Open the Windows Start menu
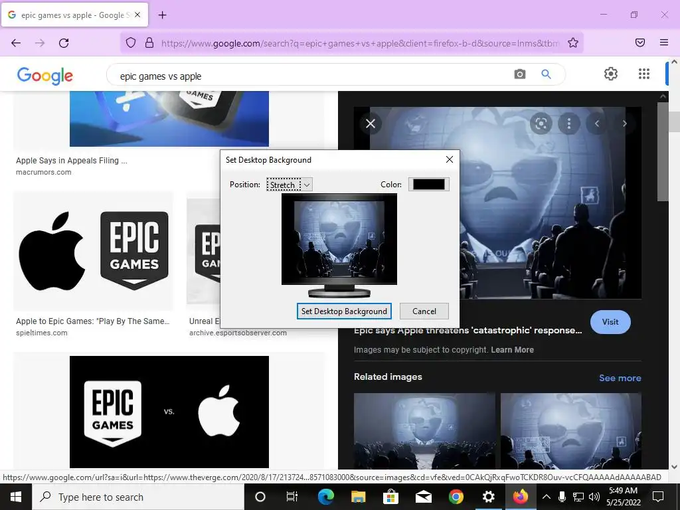Image resolution: width=680 pixels, height=510 pixels. tap(16, 497)
